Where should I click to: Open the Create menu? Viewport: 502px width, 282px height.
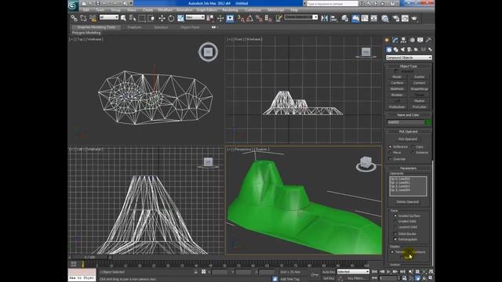[147, 10]
